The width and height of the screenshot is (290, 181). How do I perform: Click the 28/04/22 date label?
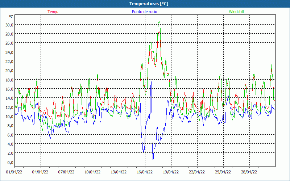click(x=249, y=172)
